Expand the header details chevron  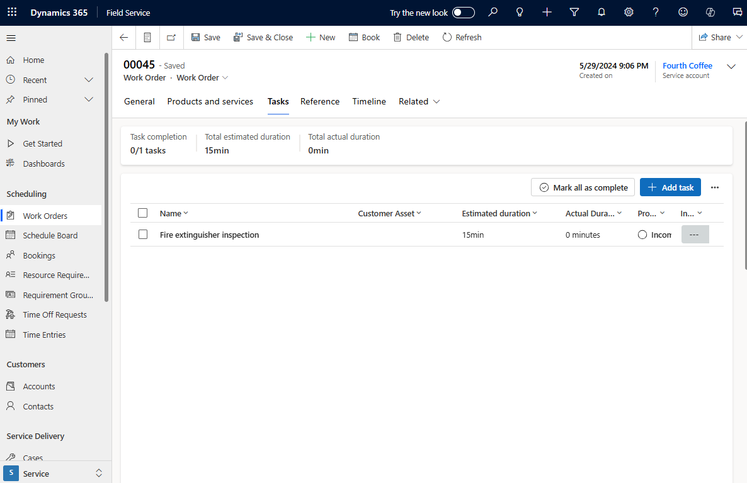[731, 67]
